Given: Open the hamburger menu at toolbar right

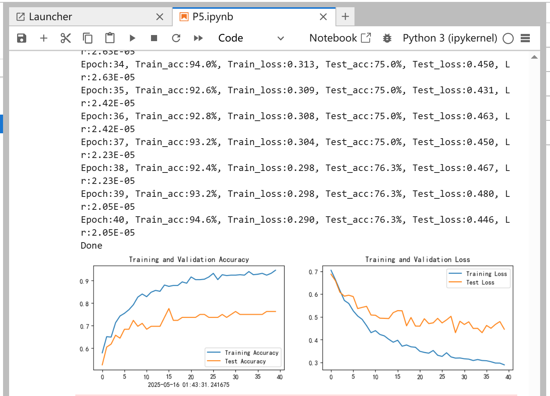Looking at the screenshot, I should [525, 38].
